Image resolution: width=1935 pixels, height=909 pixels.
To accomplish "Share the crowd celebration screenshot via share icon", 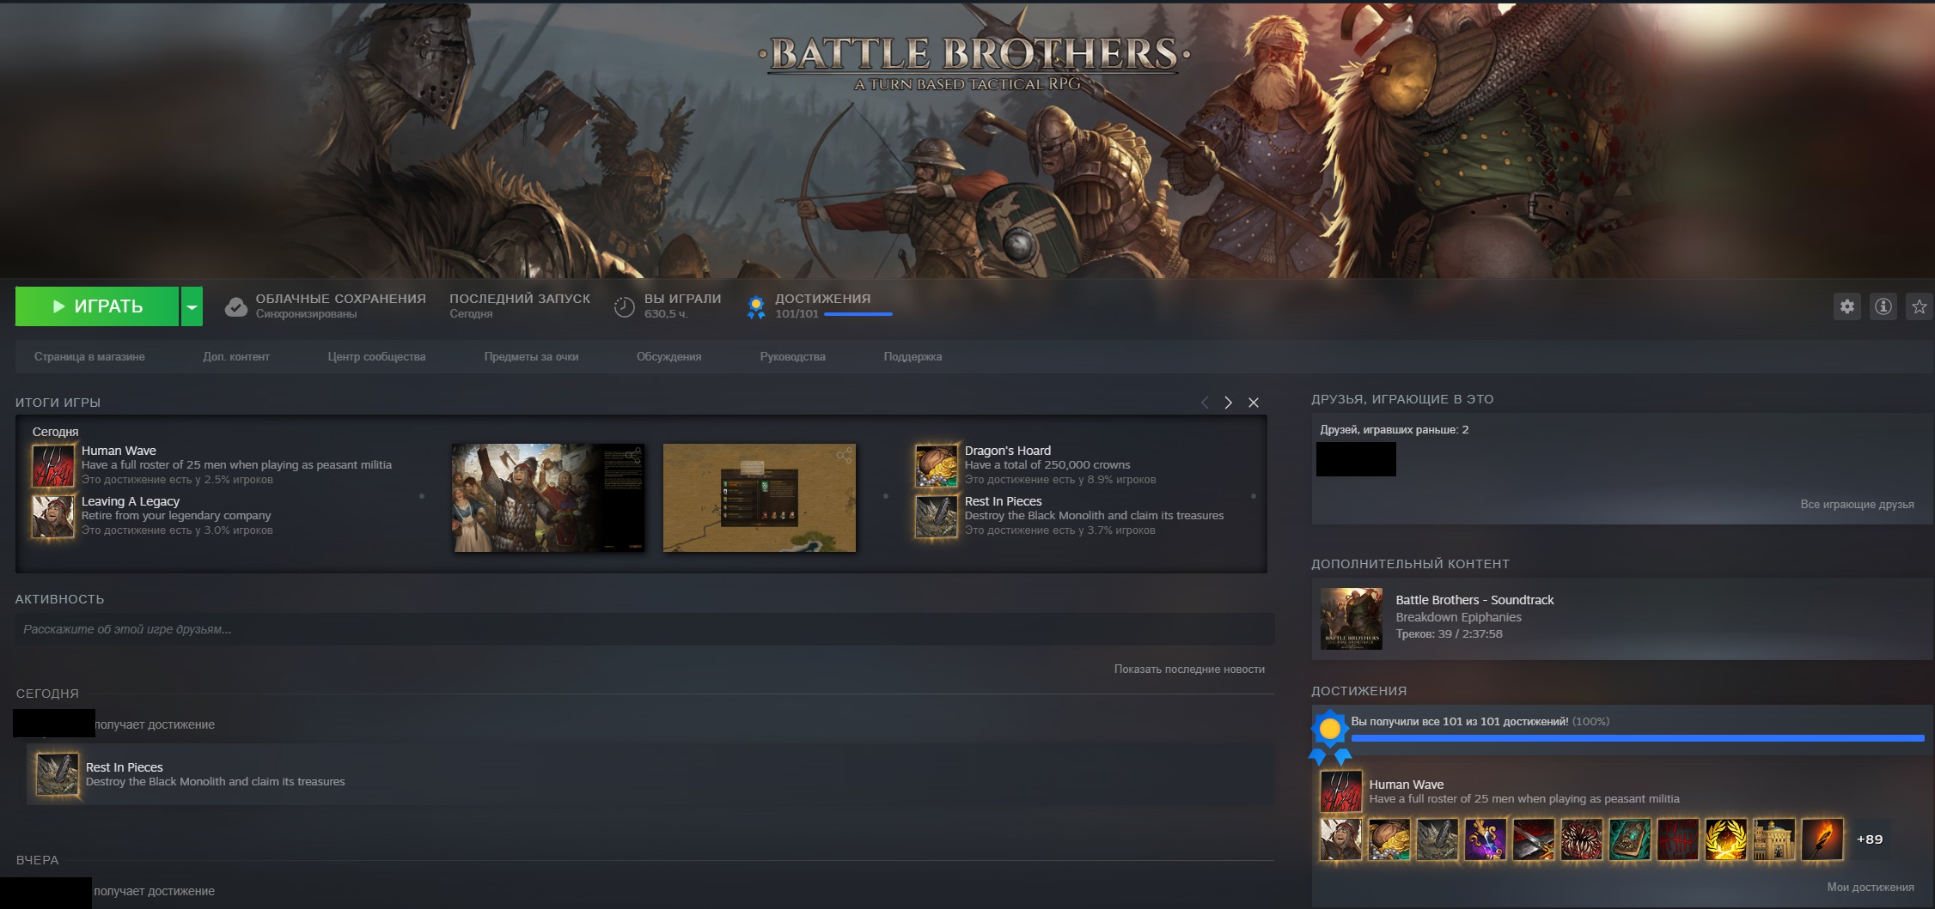I will 634,455.
